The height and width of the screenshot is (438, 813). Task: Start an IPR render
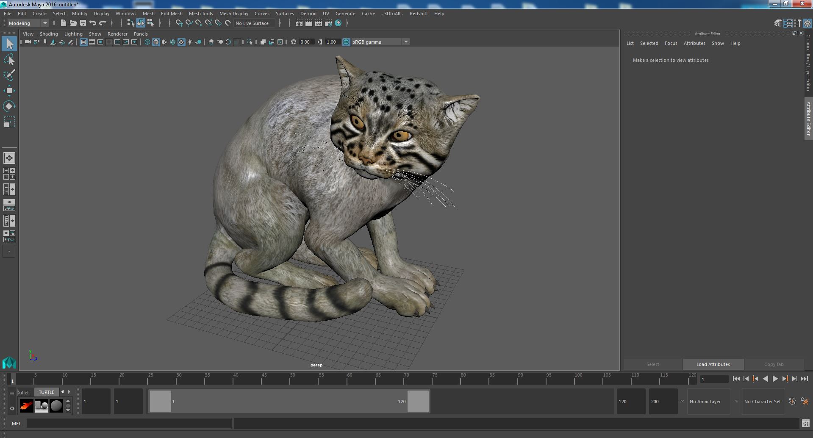point(319,23)
